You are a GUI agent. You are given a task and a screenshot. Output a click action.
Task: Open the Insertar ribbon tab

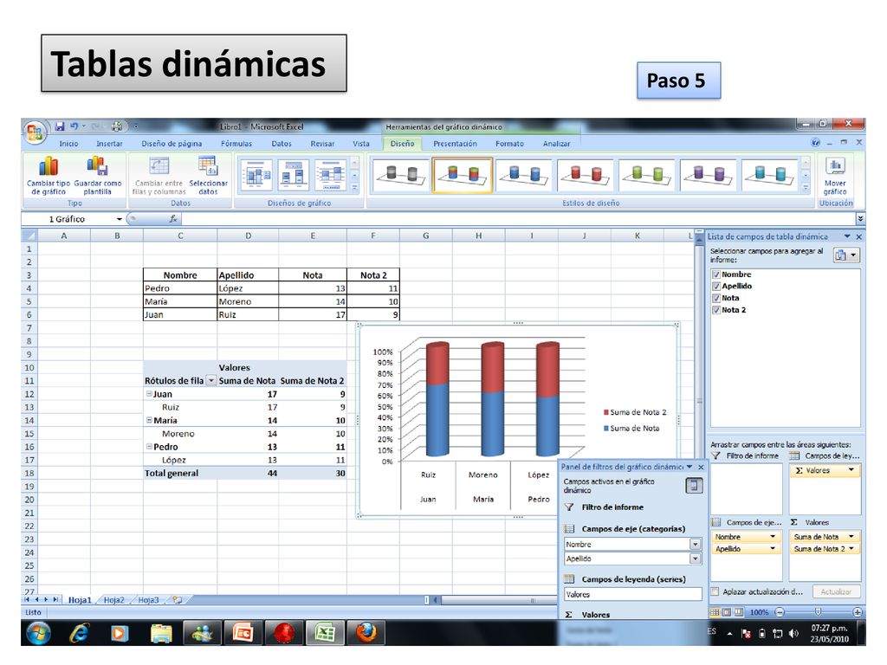coord(109,144)
